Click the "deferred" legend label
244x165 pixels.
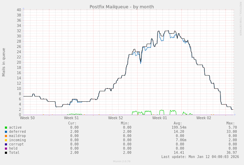(18, 131)
